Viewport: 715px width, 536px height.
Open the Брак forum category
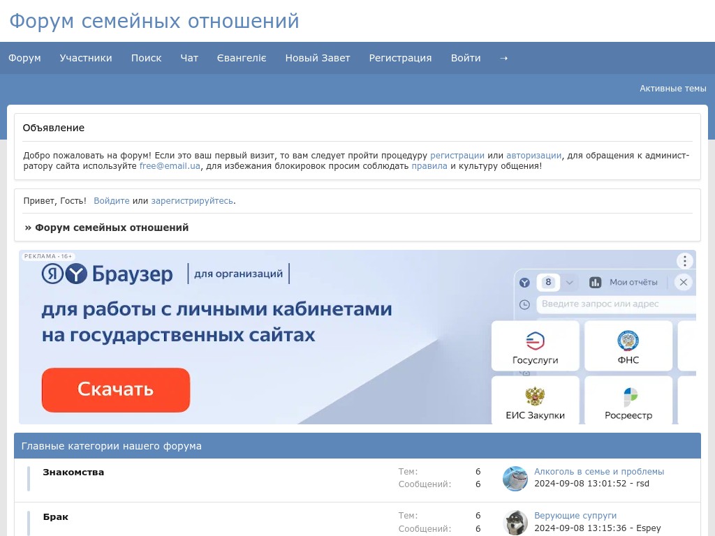(56, 517)
